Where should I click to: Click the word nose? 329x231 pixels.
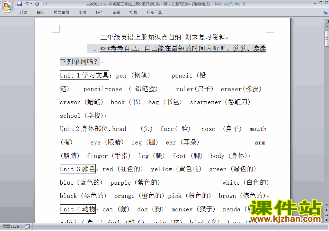coord(208,129)
